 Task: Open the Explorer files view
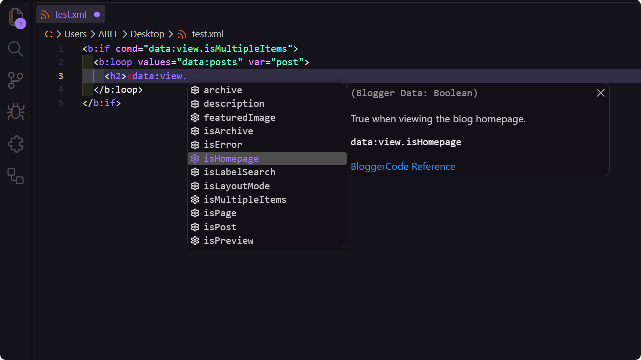click(17, 18)
